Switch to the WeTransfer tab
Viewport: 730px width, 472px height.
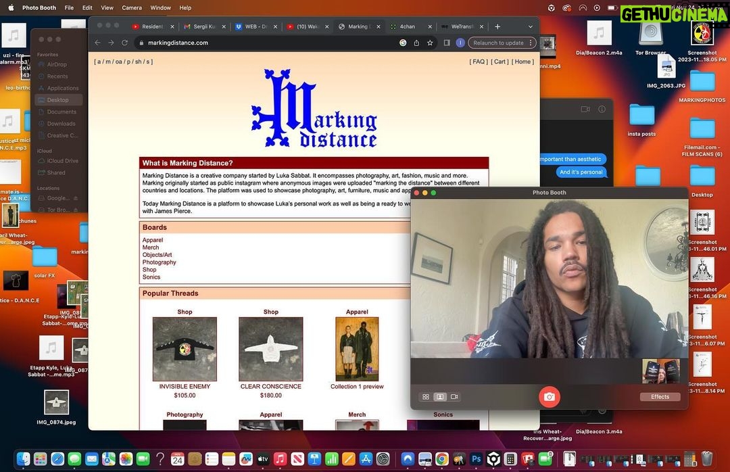point(462,26)
